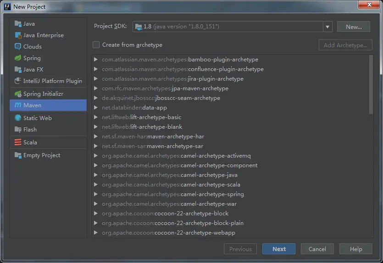Click the New... SDK button
The width and height of the screenshot is (383, 263).
[x=354, y=27]
